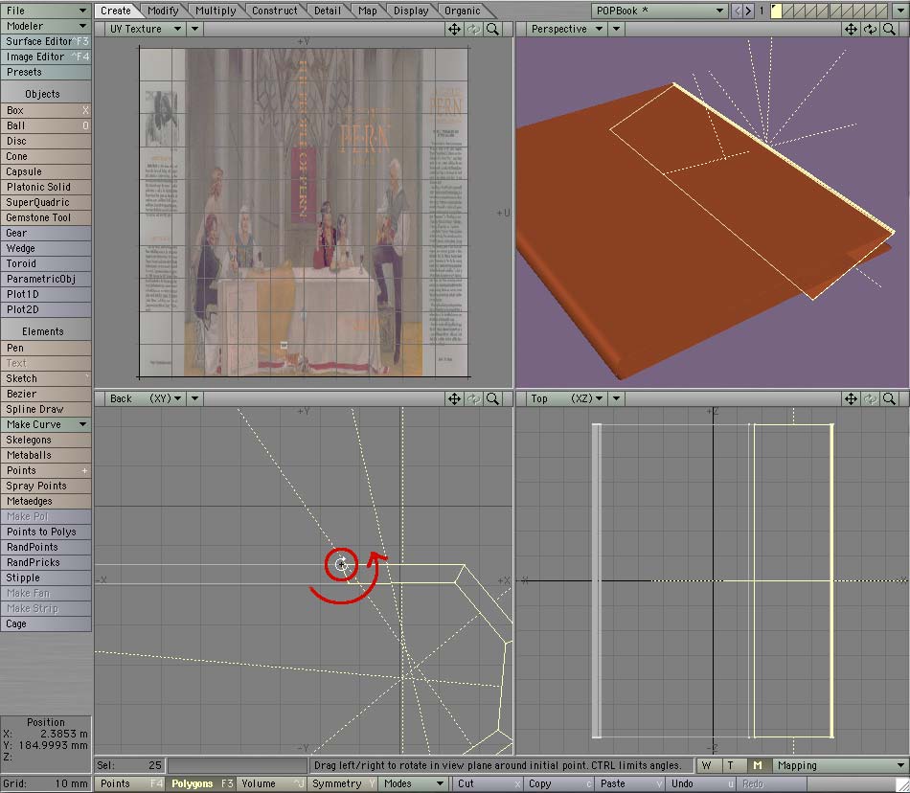
Task: Select the Pen tool
Action: pyautogui.click(x=46, y=348)
